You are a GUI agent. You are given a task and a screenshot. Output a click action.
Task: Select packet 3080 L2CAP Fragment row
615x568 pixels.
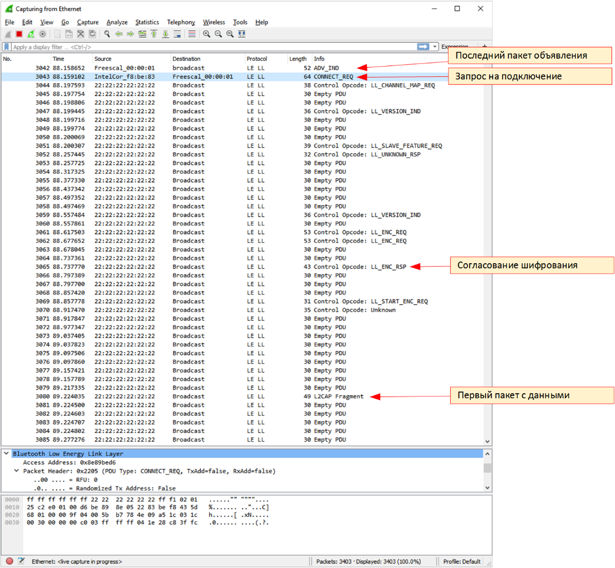(242, 397)
